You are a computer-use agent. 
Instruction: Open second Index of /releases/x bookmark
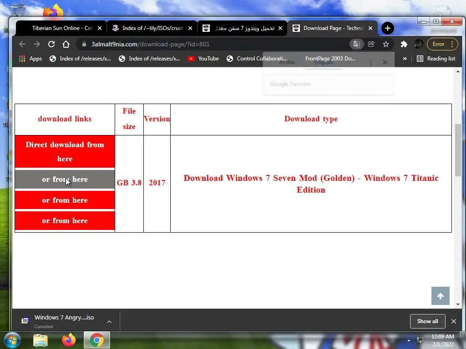coord(149,59)
